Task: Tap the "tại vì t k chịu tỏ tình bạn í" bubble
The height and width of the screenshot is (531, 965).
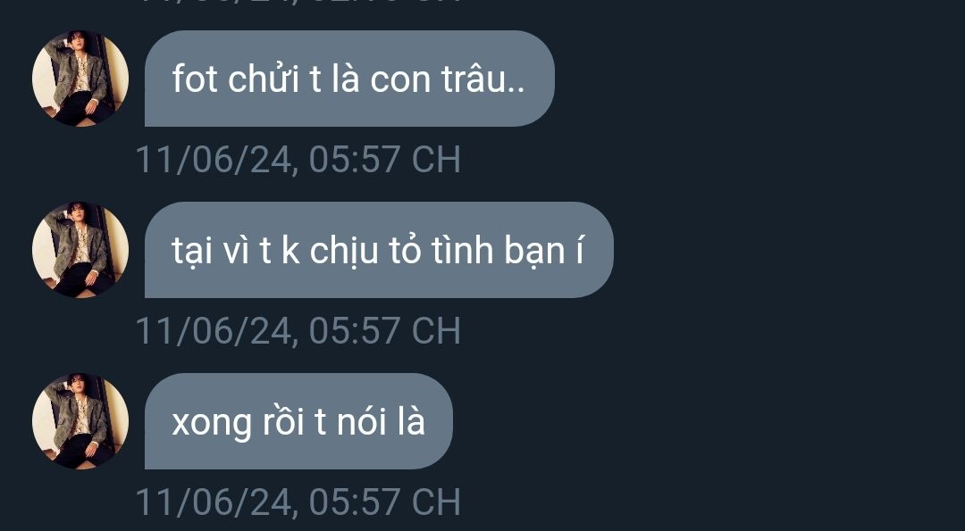Action: click(379, 250)
